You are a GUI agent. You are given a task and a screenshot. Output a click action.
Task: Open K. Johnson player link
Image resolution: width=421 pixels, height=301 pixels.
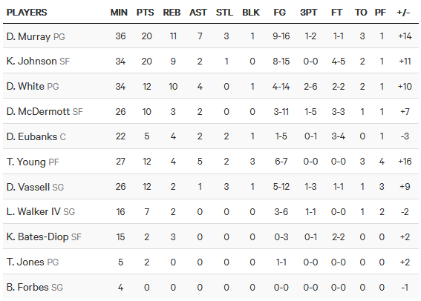coord(31,61)
